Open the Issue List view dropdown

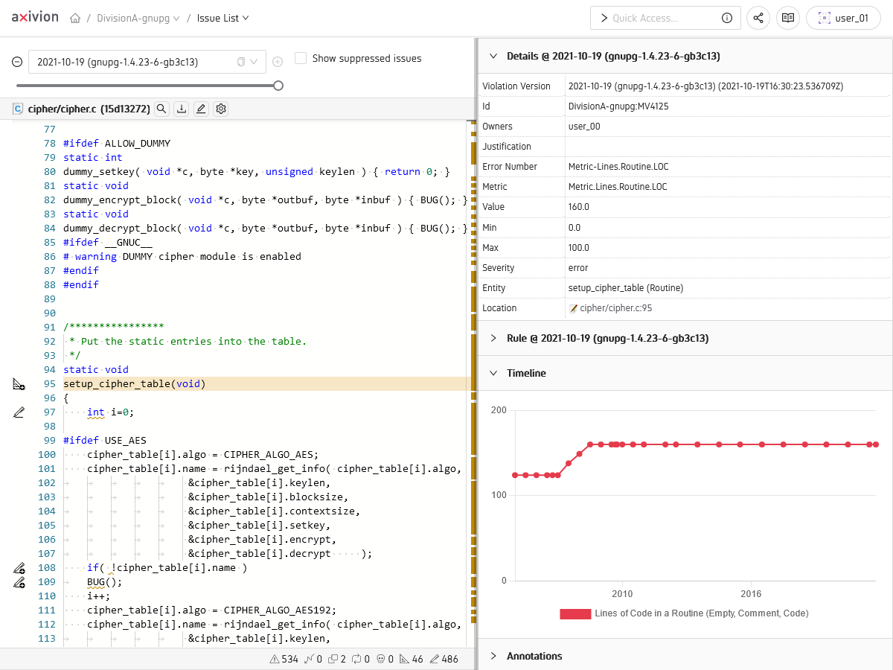(223, 19)
